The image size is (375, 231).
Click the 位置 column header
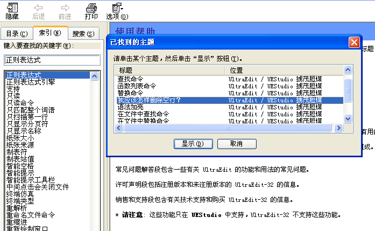point(284,71)
